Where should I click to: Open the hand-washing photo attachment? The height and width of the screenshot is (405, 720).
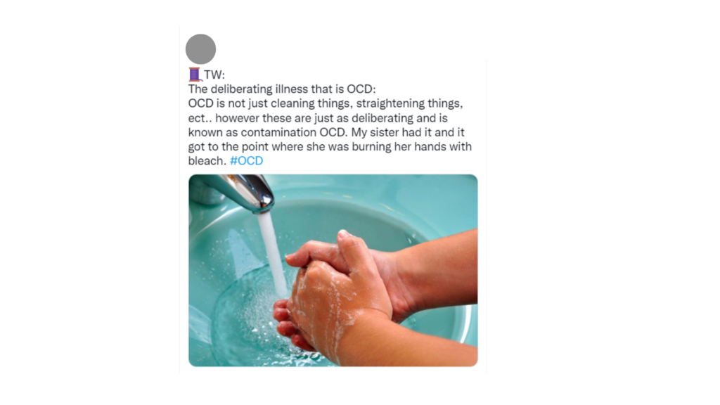click(x=333, y=271)
